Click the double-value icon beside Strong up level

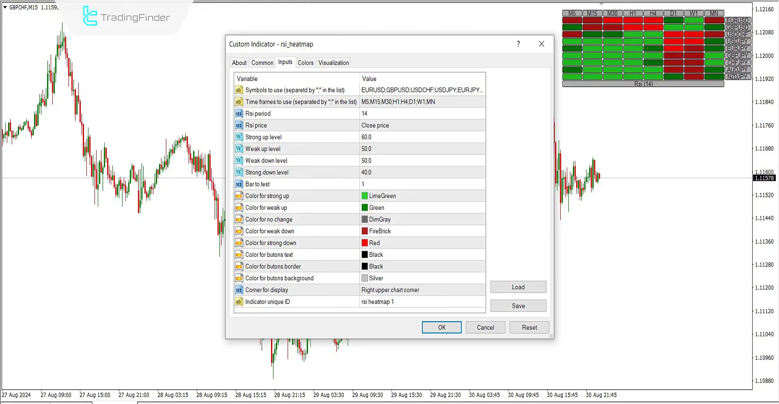(x=239, y=137)
